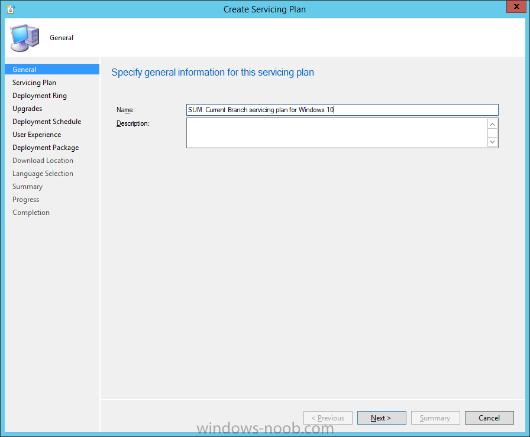Close the Create Servicing Plan window

(x=516, y=6)
